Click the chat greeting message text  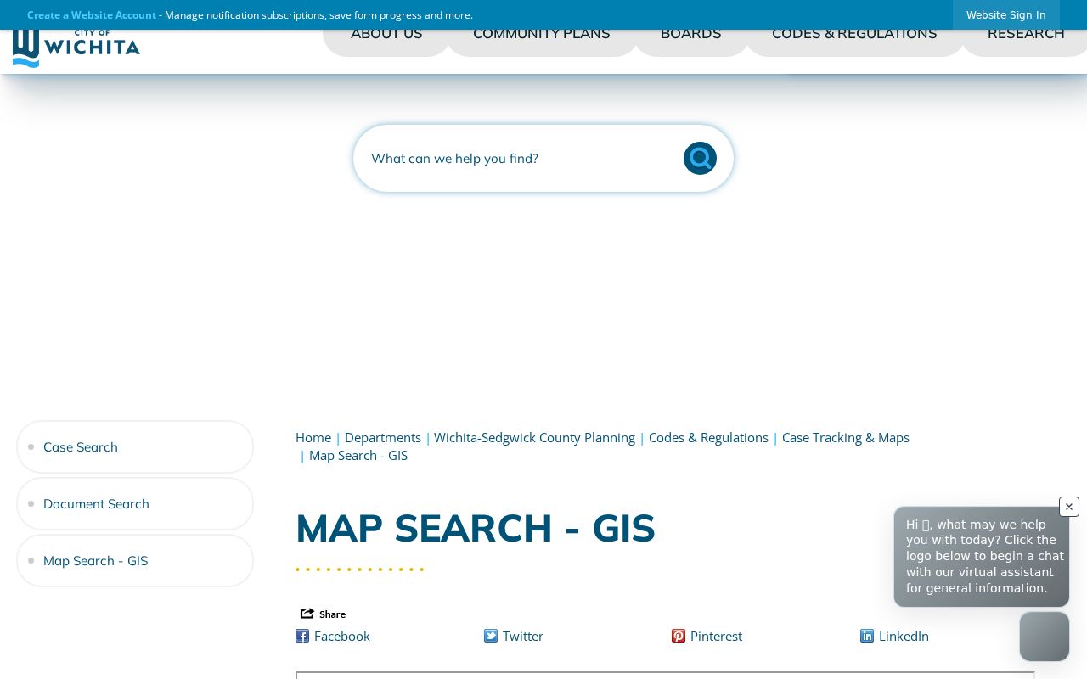point(984,556)
